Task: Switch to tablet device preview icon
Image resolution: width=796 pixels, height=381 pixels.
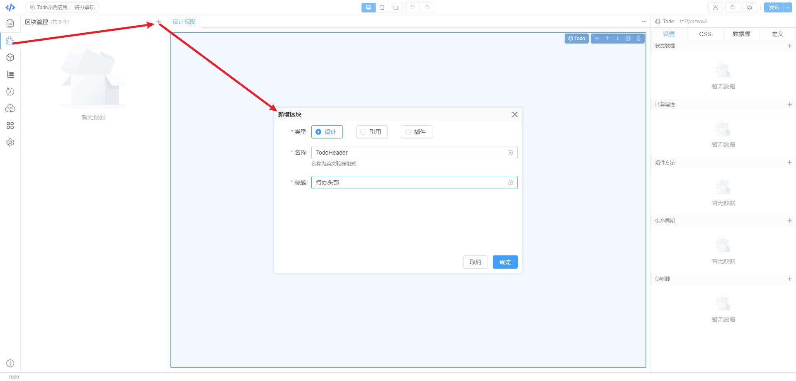Action: tap(382, 7)
